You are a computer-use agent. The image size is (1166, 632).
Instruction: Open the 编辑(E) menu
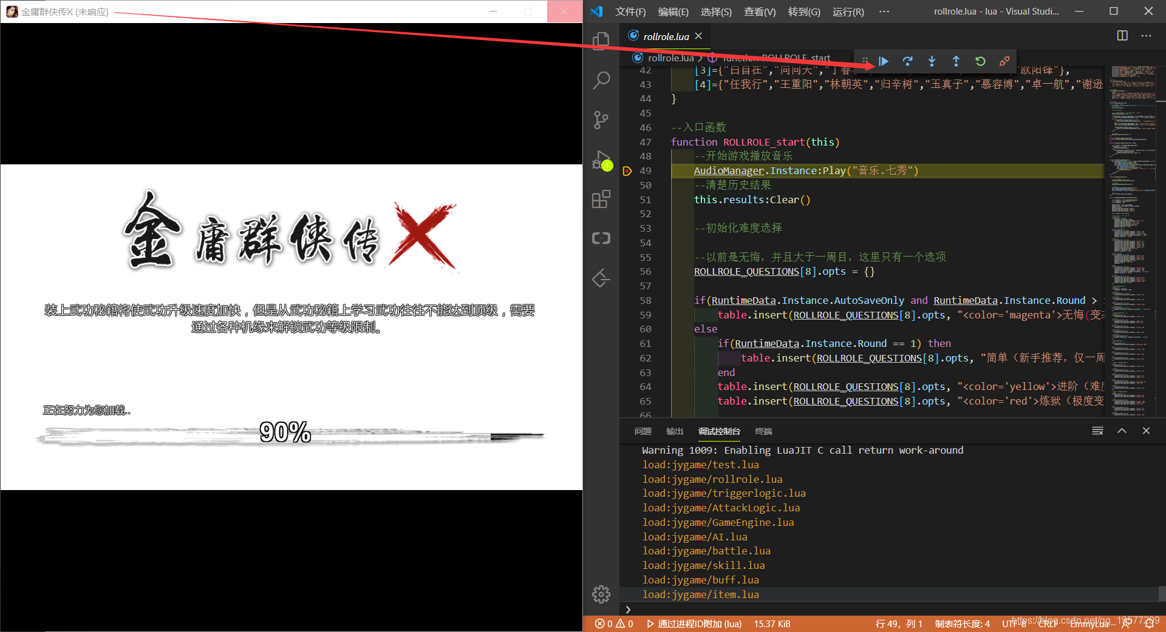673,12
